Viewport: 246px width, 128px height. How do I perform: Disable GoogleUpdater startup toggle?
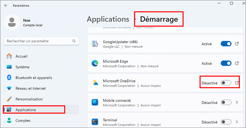(x=226, y=44)
